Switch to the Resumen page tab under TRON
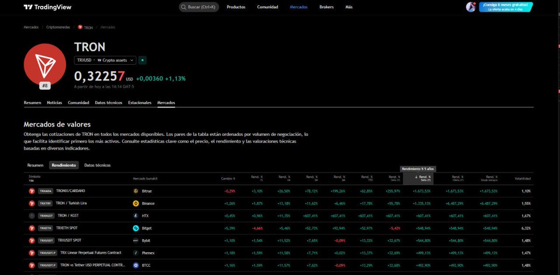 coord(32,102)
